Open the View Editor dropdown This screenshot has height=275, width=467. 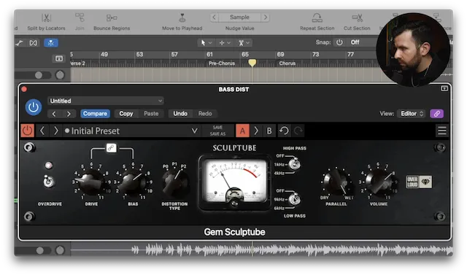pyautogui.click(x=412, y=114)
